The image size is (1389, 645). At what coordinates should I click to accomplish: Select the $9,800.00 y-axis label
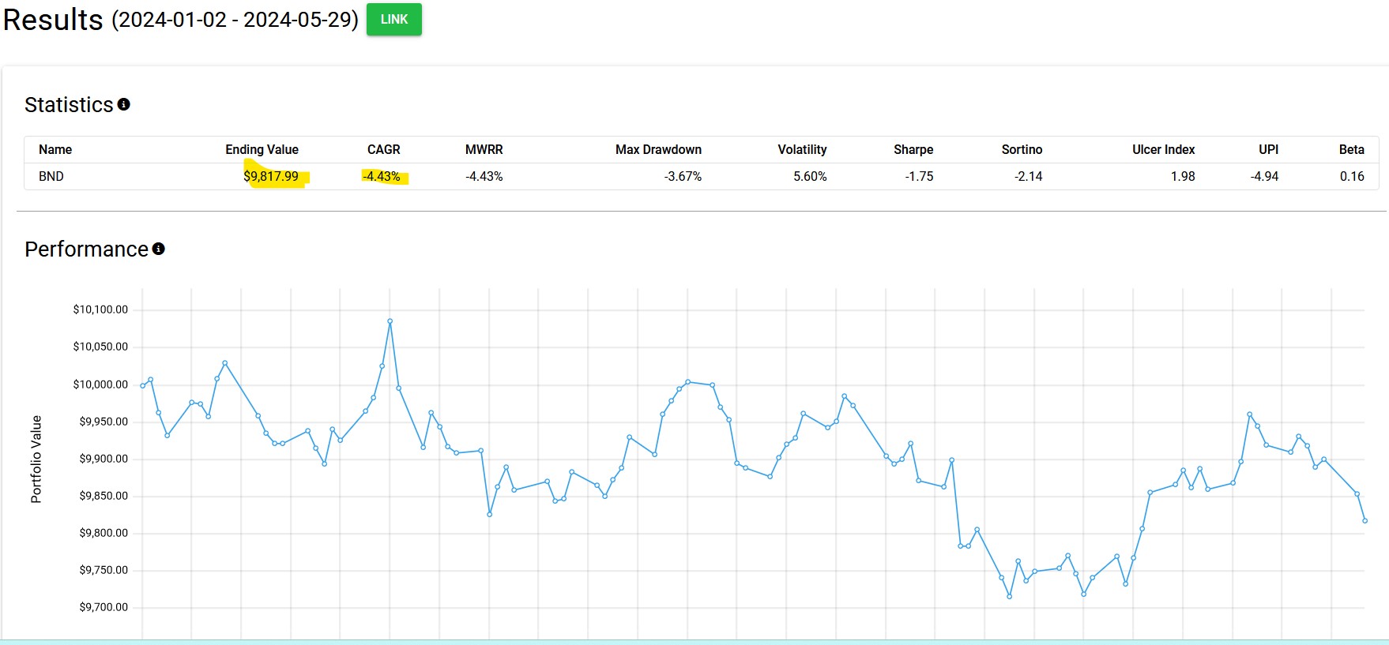click(104, 533)
